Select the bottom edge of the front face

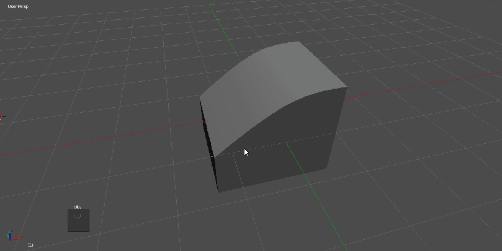tap(272, 179)
